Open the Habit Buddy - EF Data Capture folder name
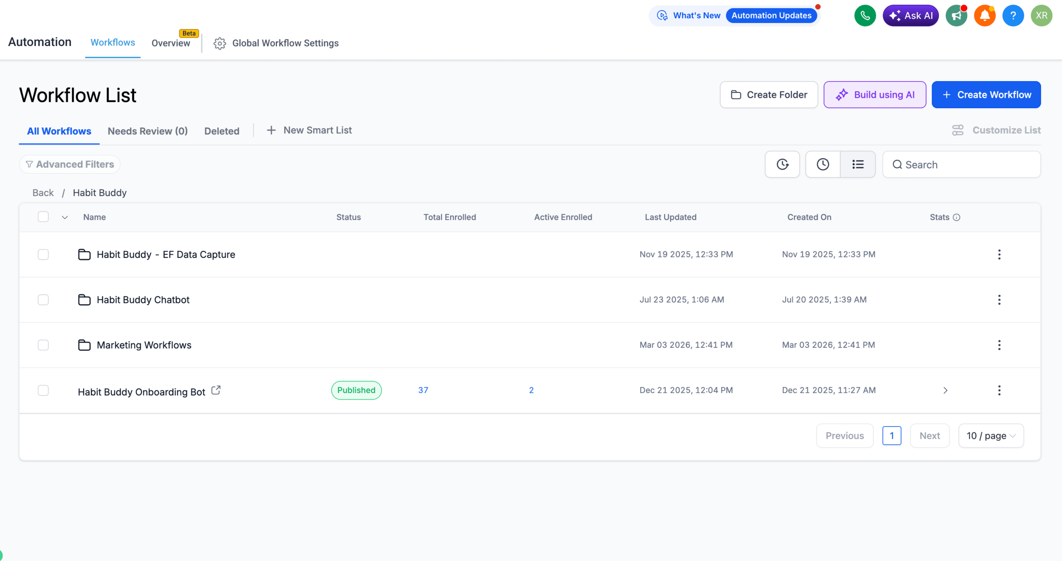The width and height of the screenshot is (1062, 561). point(166,254)
